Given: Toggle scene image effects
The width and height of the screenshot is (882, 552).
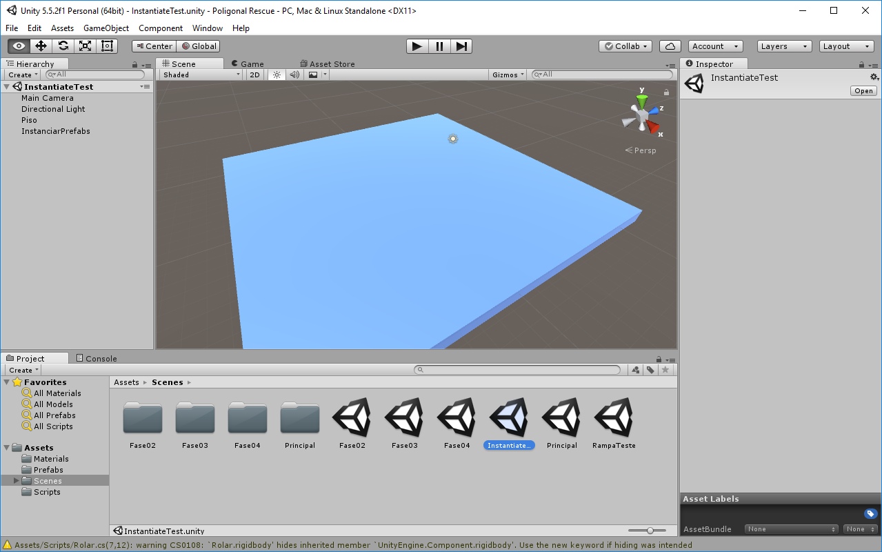Looking at the screenshot, I should tap(313, 75).
